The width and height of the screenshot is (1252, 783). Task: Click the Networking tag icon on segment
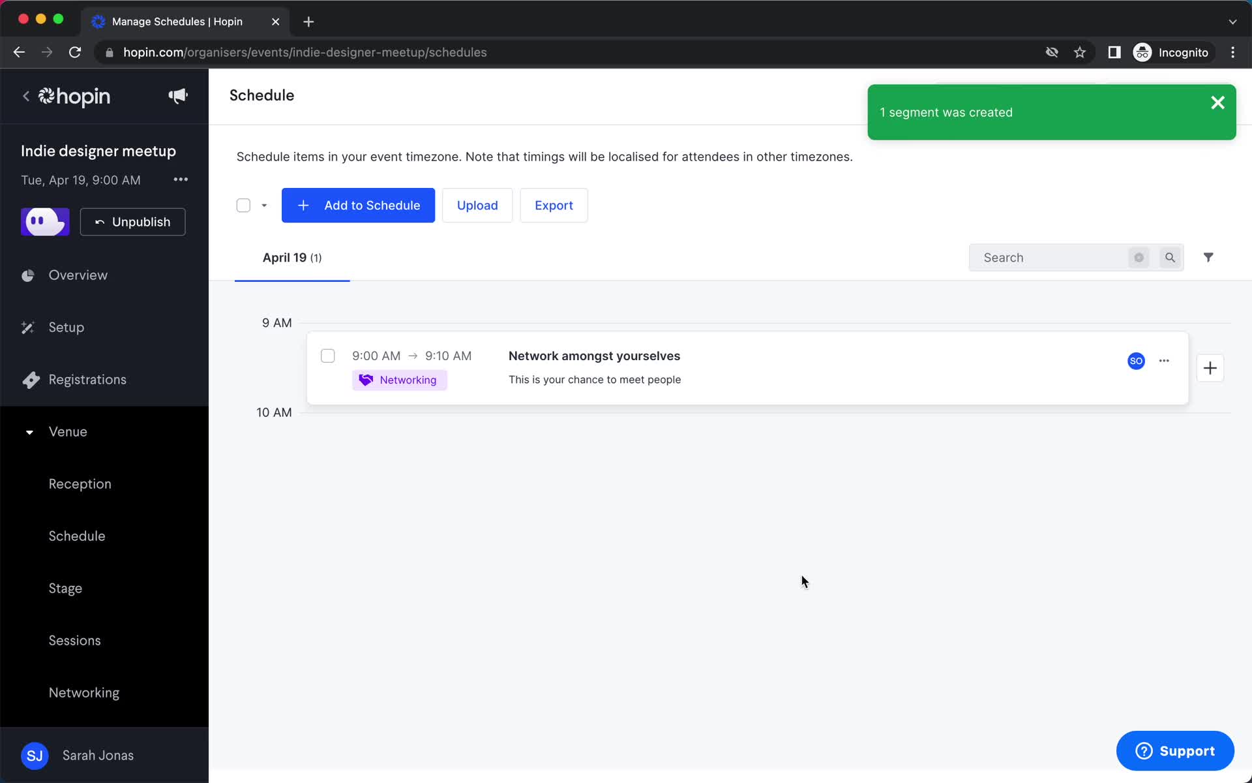click(366, 379)
